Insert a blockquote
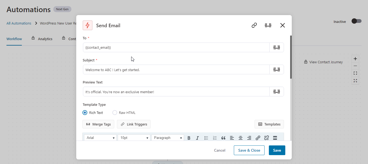 [223, 138]
